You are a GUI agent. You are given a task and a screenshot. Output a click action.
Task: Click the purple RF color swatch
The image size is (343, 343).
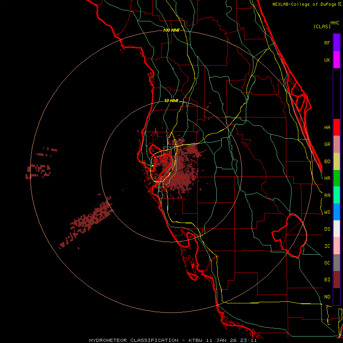(x=337, y=43)
